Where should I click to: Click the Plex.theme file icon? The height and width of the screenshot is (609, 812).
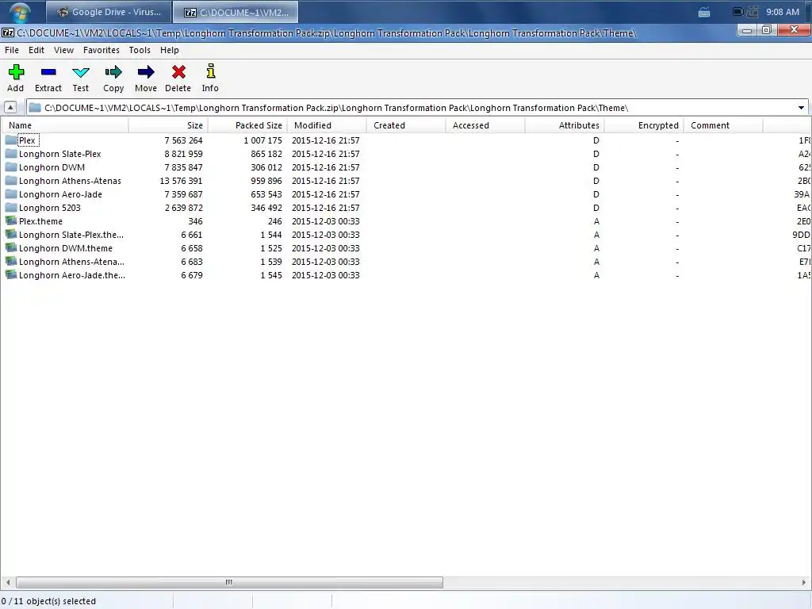point(11,220)
